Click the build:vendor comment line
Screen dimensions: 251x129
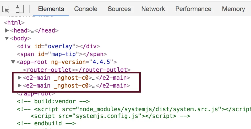[x=53, y=101]
